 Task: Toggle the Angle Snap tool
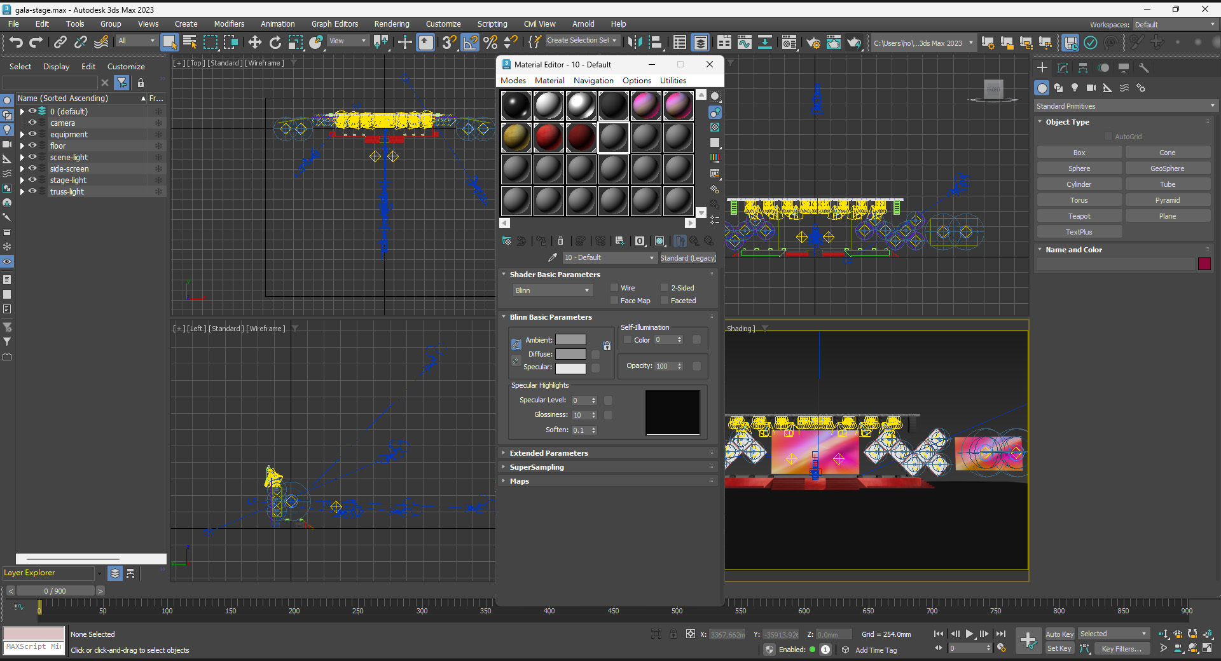point(470,43)
